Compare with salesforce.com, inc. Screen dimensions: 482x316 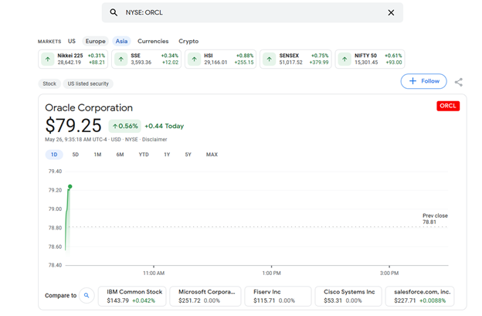(420, 297)
